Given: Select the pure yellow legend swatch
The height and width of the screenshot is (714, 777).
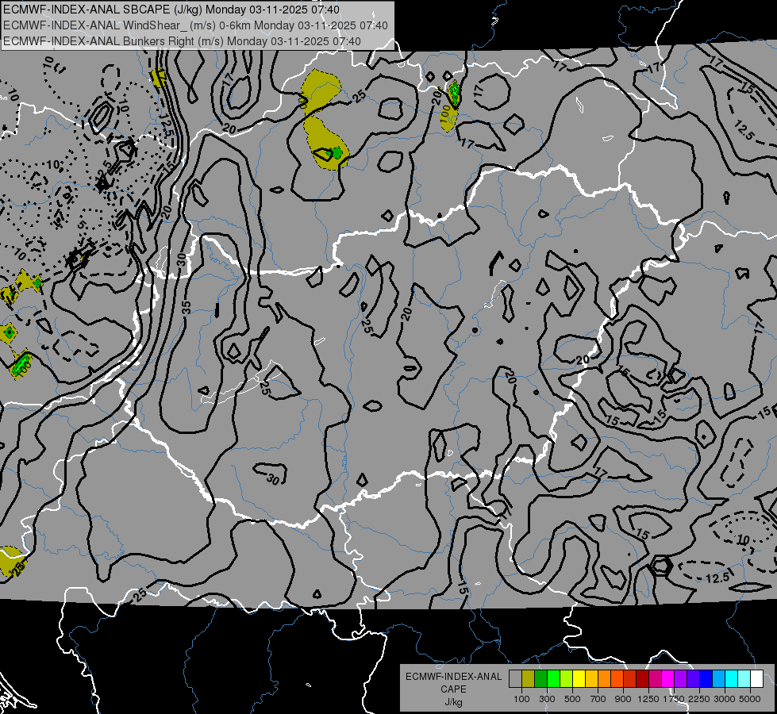Looking at the screenshot, I should point(579,678).
